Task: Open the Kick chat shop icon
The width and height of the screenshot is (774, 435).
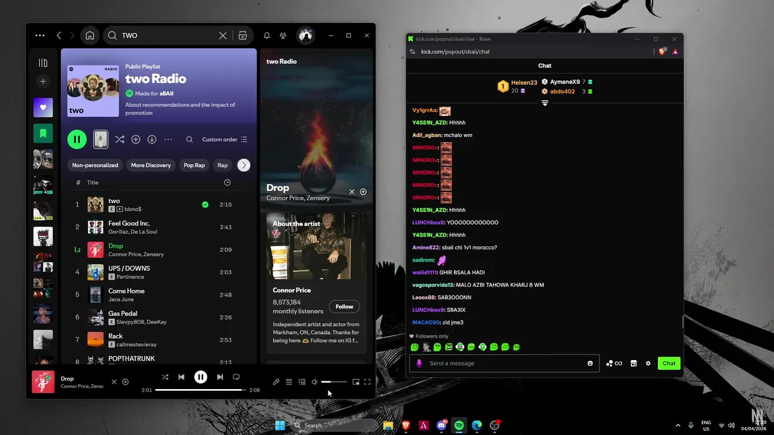Action: tap(634, 363)
